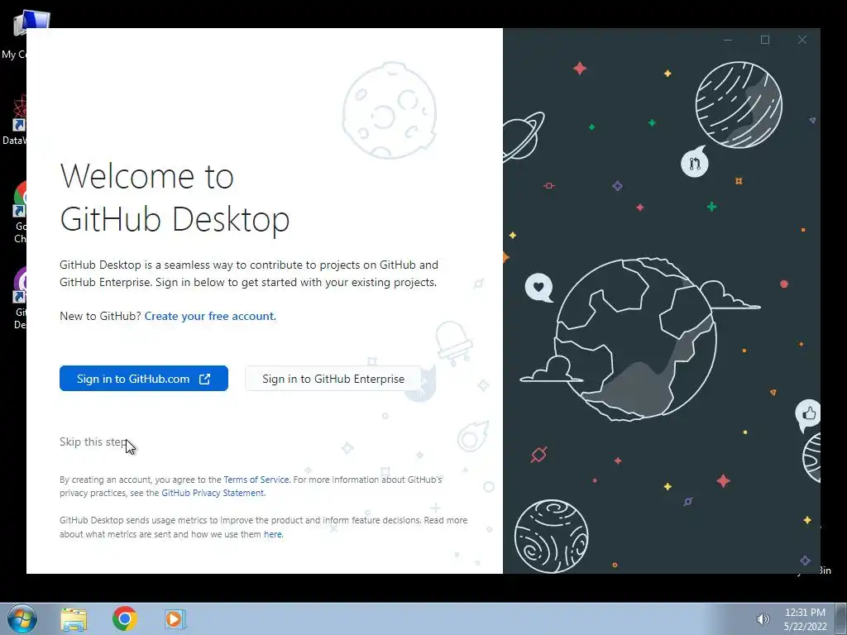Click the volume speaker tray icon
This screenshot has width=847, height=635.
pyautogui.click(x=763, y=619)
